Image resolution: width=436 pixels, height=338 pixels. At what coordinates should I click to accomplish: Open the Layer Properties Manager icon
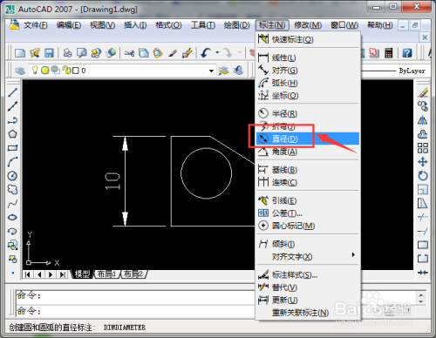(20, 71)
